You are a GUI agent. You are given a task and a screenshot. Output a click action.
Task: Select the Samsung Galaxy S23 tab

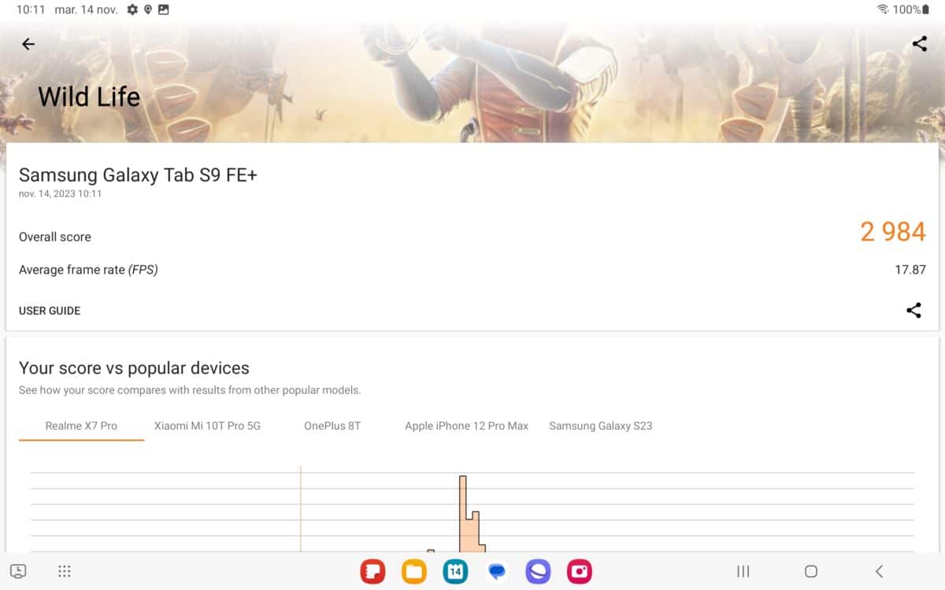pyautogui.click(x=601, y=426)
